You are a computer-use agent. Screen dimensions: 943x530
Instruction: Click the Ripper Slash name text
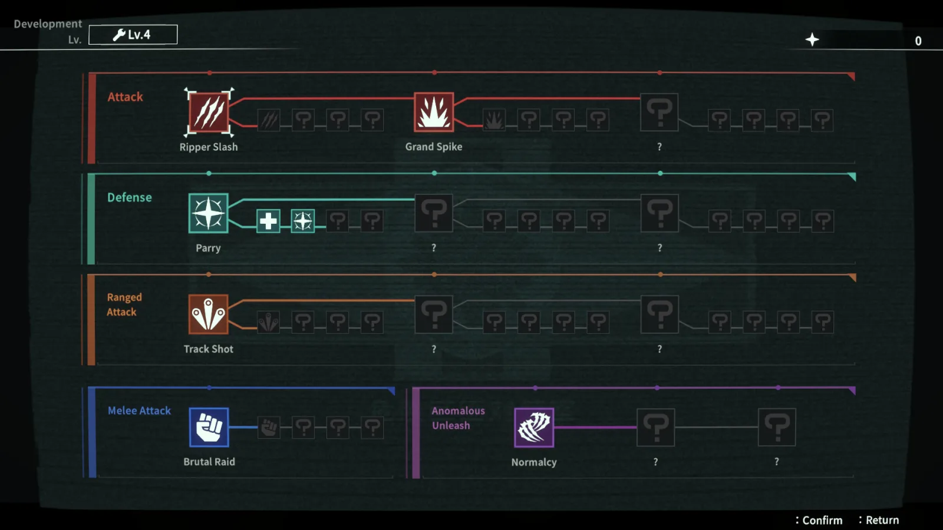tap(209, 147)
